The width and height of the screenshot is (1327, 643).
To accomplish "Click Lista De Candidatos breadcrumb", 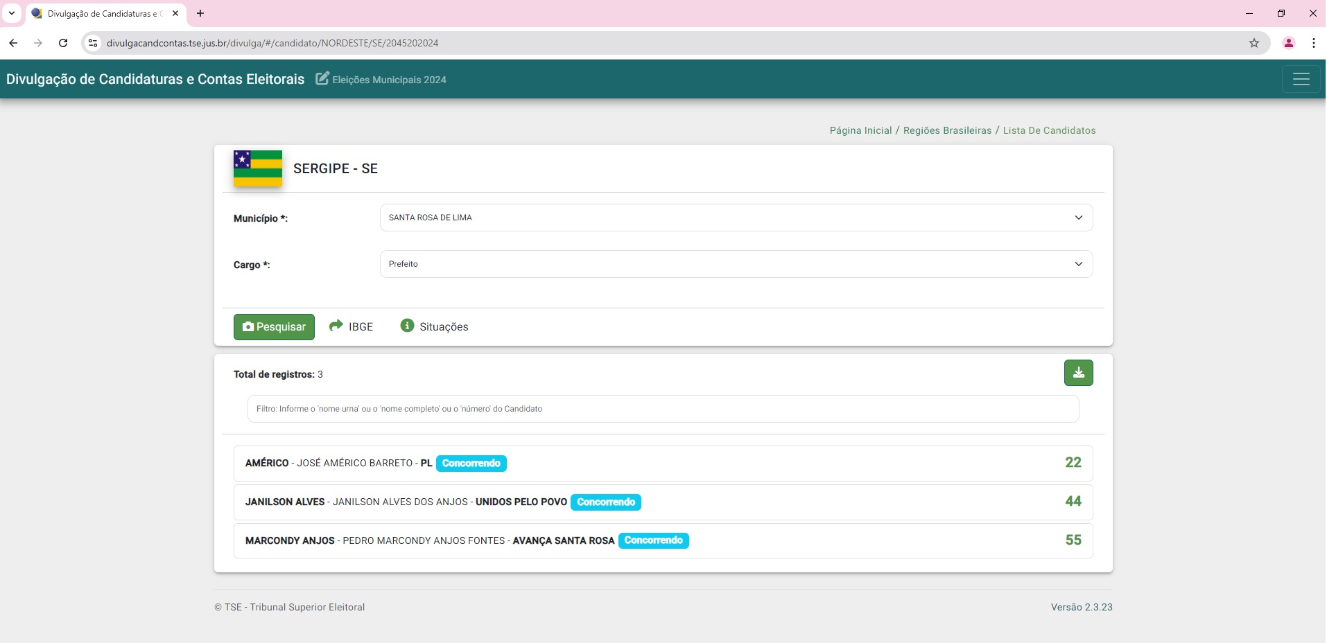I will tap(1049, 130).
